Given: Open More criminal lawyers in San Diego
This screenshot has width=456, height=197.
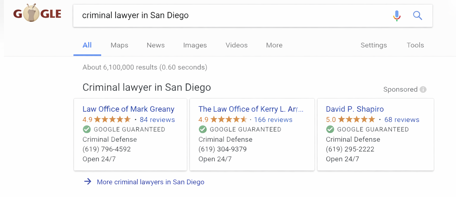Looking at the screenshot, I should [x=151, y=182].
